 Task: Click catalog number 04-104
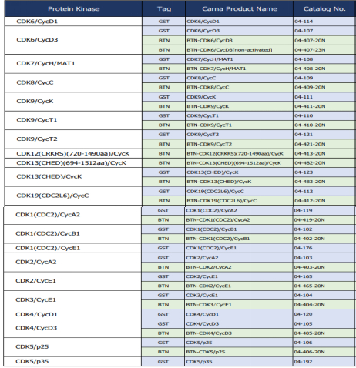pyautogui.click(x=303, y=296)
